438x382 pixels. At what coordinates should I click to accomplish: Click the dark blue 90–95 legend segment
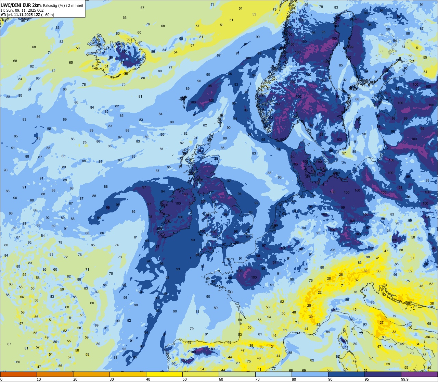[347, 374]
